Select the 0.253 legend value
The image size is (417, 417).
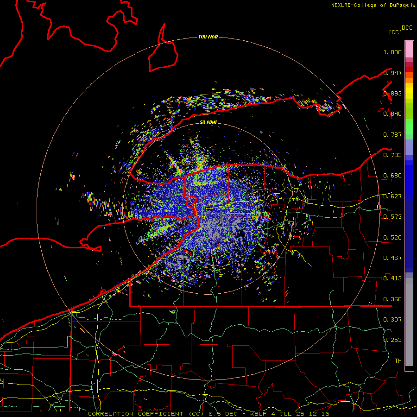click(x=392, y=340)
